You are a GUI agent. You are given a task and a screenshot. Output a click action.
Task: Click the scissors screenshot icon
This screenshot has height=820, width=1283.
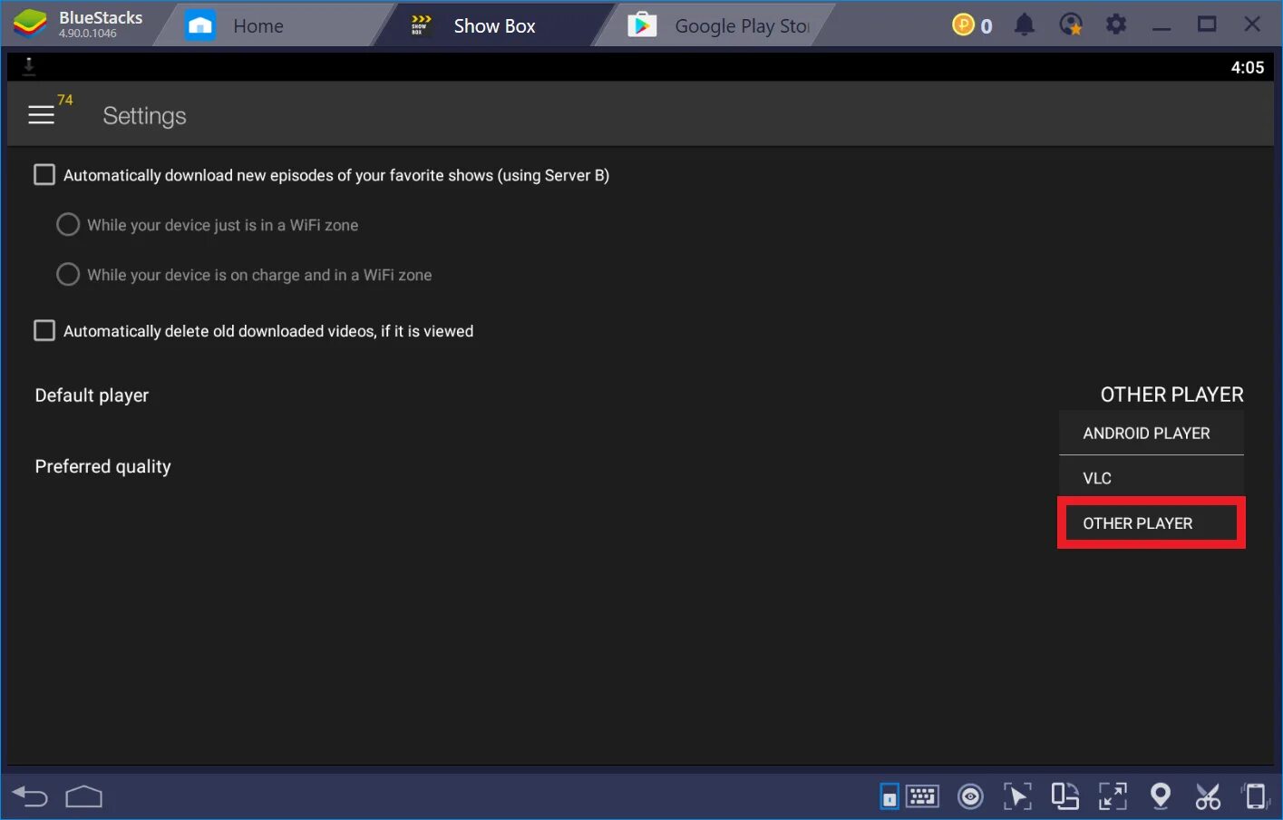[1208, 796]
